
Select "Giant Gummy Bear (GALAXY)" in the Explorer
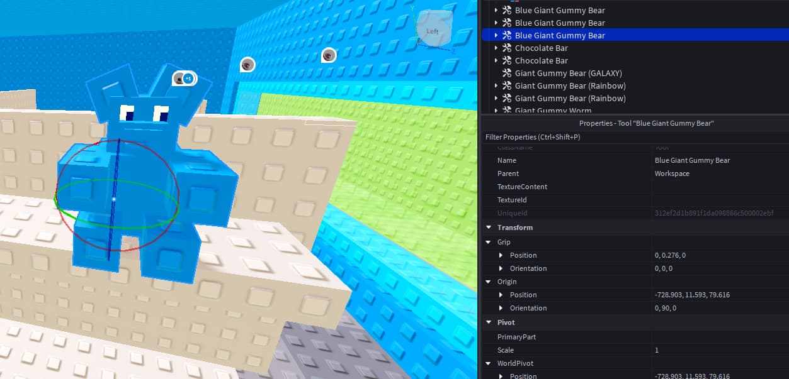[567, 73]
